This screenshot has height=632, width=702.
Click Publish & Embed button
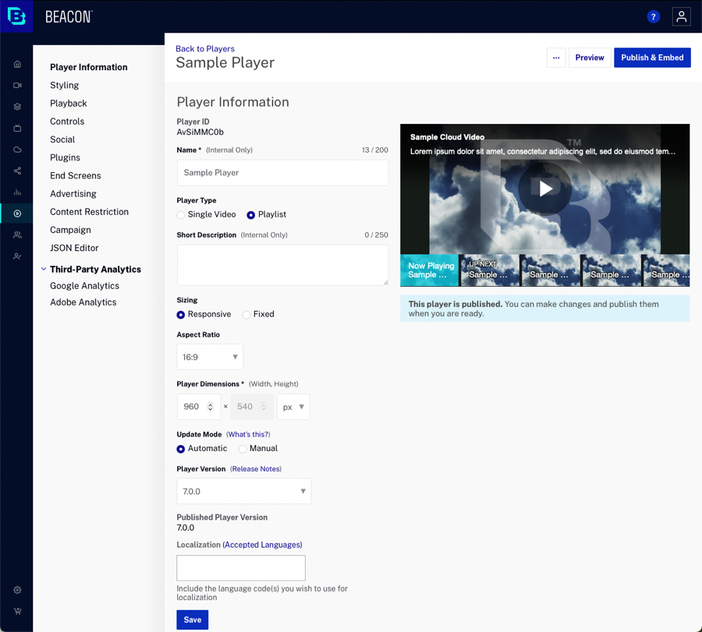click(652, 58)
